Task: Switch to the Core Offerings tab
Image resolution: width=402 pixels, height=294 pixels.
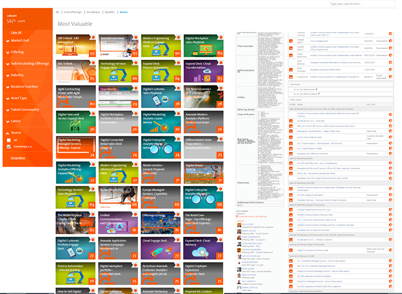Action: click(71, 11)
